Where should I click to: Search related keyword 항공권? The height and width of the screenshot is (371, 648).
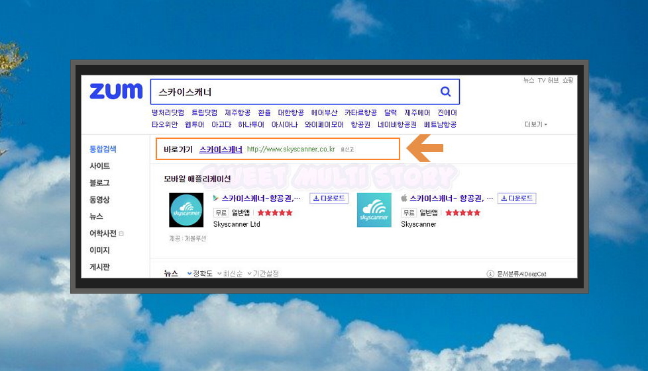coord(361,124)
